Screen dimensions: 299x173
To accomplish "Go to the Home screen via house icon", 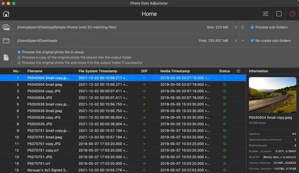I will 6,14.
